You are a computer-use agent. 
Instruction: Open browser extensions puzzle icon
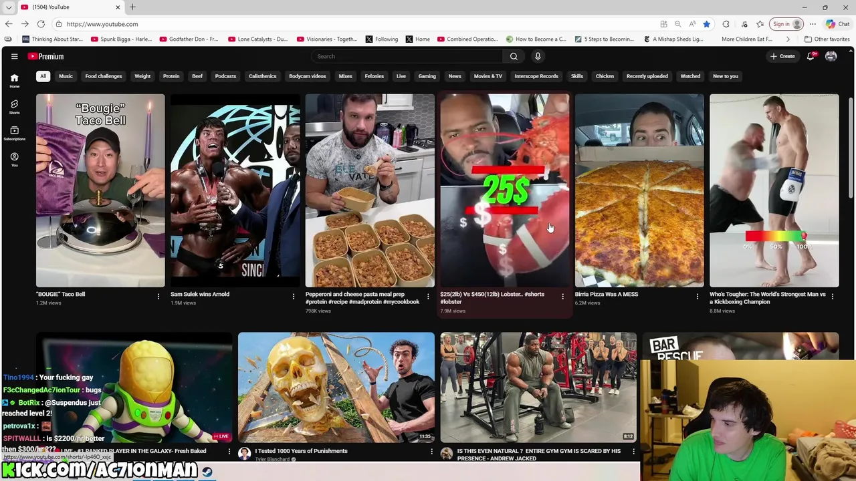click(x=726, y=24)
